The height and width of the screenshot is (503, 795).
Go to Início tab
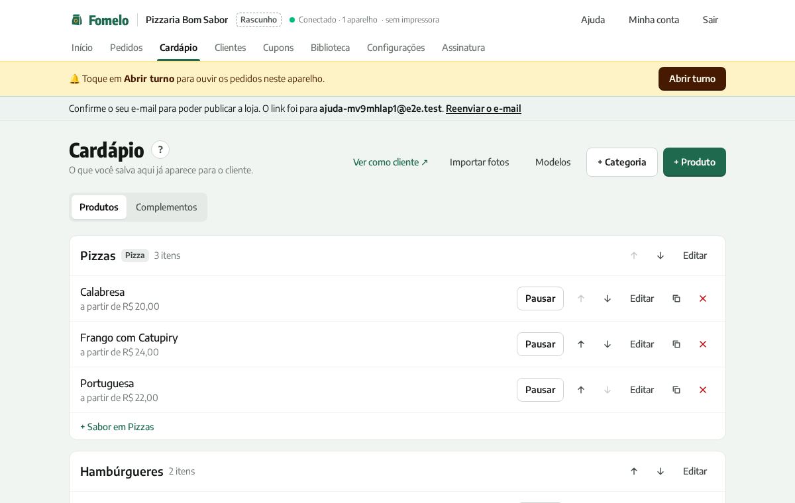click(x=82, y=48)
